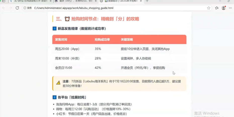Open the browser settings and more menu
The image size is (234, 117).
[230, 8]
